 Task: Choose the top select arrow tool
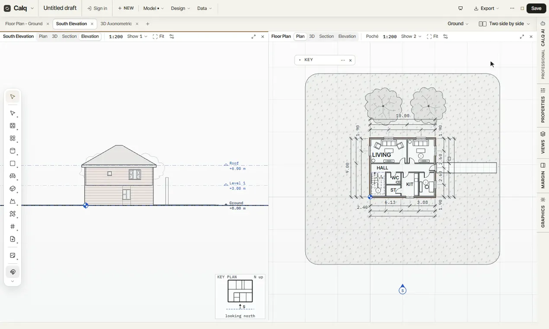[13, 97]
